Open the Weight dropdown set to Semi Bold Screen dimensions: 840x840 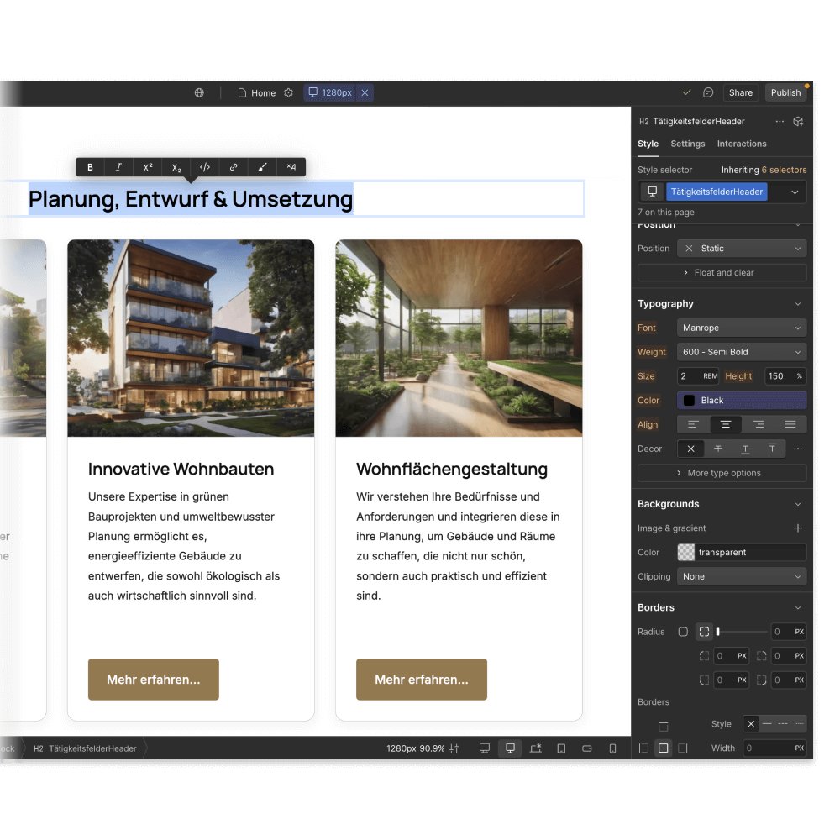point(741,351)
